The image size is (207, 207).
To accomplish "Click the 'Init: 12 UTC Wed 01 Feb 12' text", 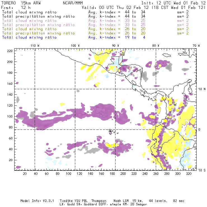I will tap(173, 3).
